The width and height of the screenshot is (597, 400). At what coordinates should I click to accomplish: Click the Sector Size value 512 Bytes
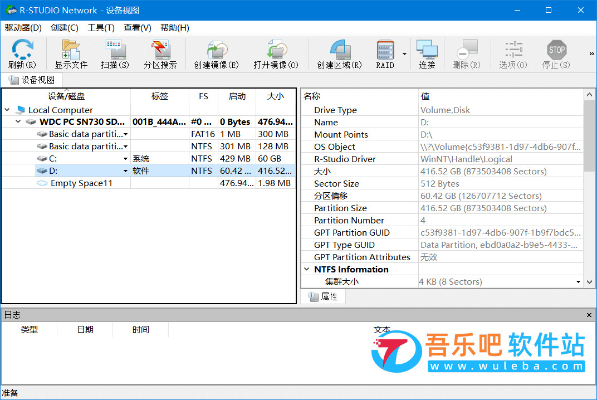coord(440,184)
